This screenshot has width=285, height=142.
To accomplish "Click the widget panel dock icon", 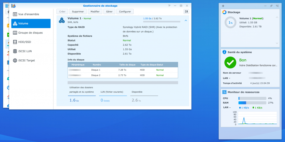I will [277, 6].
